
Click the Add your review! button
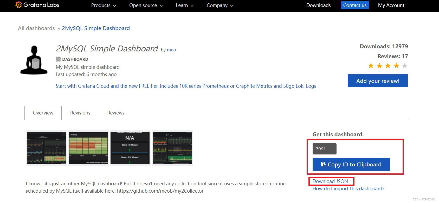click(378, 81)
